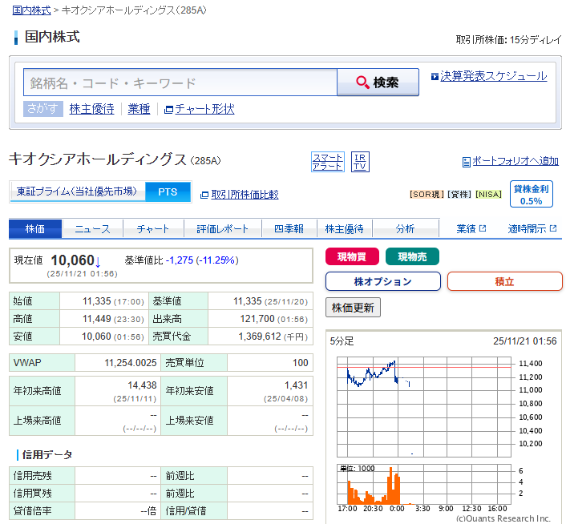Click the 売買代金 value 1,369,612
This screenshot has width=566, height=524.
(260, 337)
